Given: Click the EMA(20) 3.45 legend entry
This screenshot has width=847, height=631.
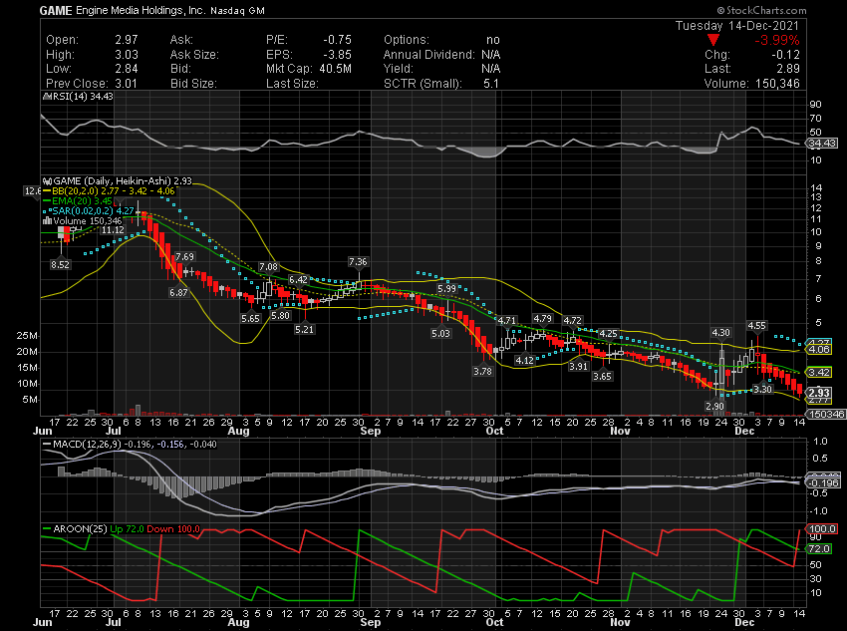Looking at the screenshot, I should pos(82,201).
